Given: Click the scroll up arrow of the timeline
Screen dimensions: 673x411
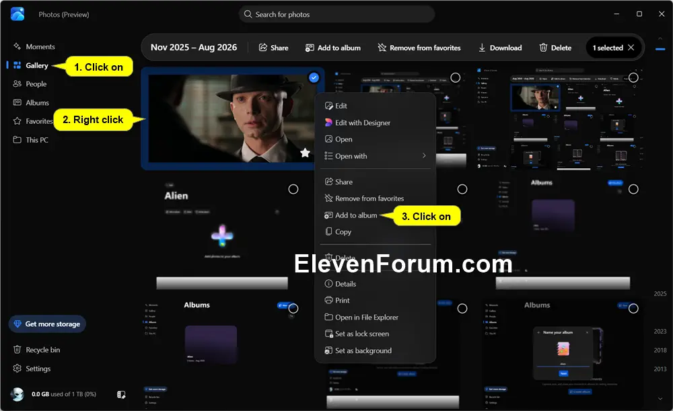Looking at the screenshot, I should pos(660,38).
